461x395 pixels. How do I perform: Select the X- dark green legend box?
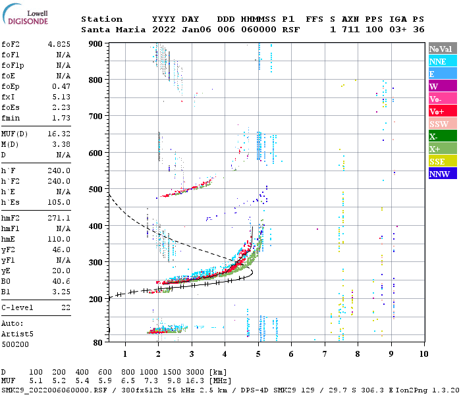pyautogui.click(x=442, y=136)
